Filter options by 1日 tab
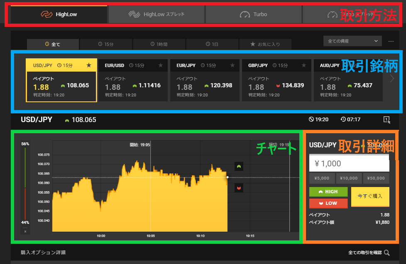Image resolution: width=406 pixels, height=264 pixels. (212, 44)
